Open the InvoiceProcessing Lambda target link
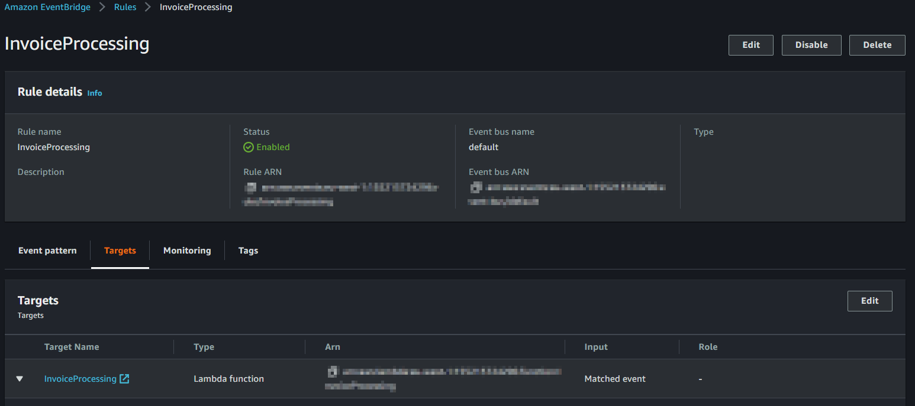Viewport: 915px width, 406px height. (x=80, y=379)
